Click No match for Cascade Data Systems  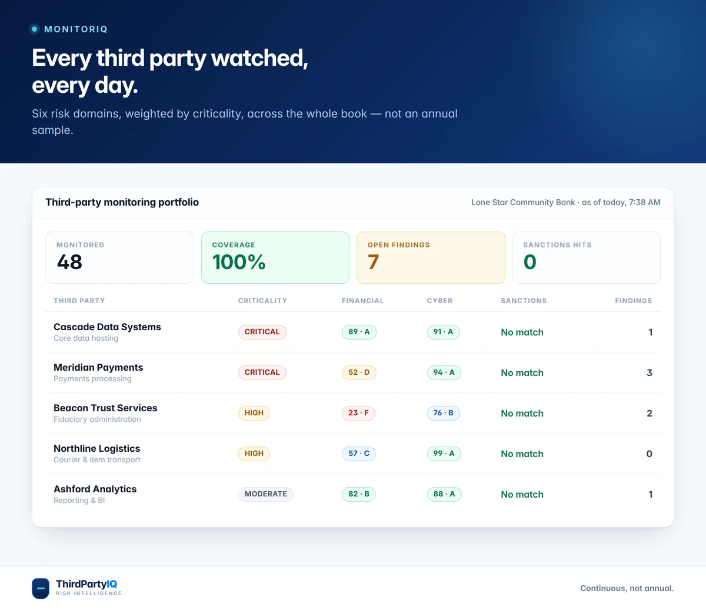coord(522,333)
